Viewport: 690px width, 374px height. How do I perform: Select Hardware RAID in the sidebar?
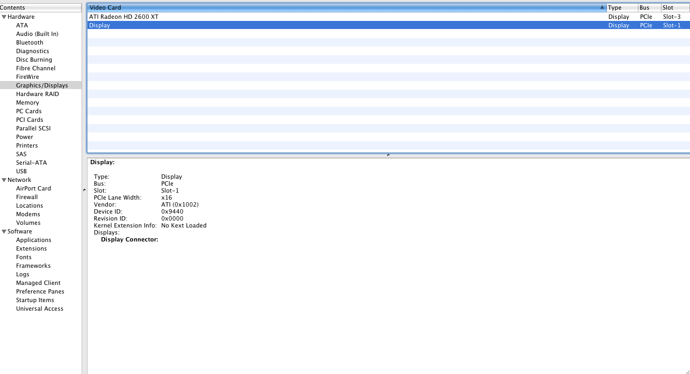point(38,94)
